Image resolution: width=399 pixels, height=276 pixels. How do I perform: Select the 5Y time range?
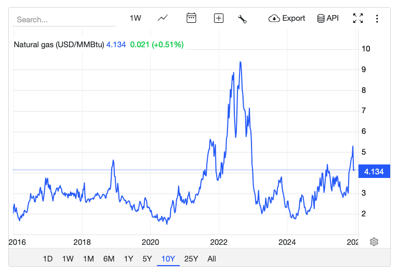click(148, 259)
